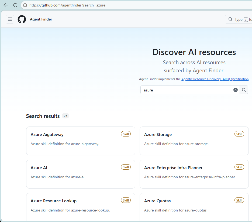Click 'Azure skill definition for azure-quotas.' text
252x222 pixels.
pos(176,210)
